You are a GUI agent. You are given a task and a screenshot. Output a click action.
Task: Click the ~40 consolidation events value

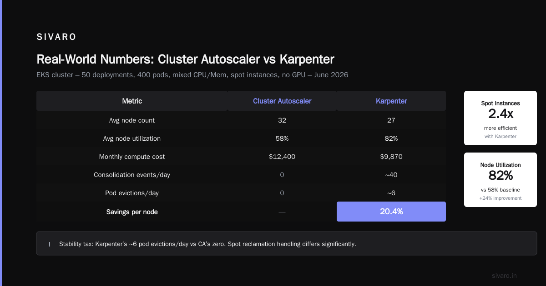pyautogui.click(x=391, y=175)
